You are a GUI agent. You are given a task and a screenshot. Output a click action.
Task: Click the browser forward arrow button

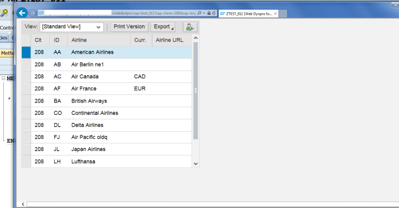coord(32,13)
